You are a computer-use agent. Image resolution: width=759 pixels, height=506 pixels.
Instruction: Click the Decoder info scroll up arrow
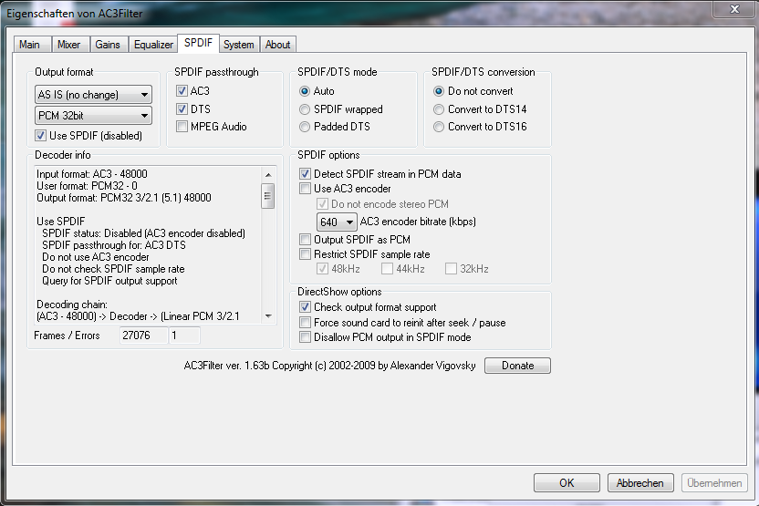[268, 175]
